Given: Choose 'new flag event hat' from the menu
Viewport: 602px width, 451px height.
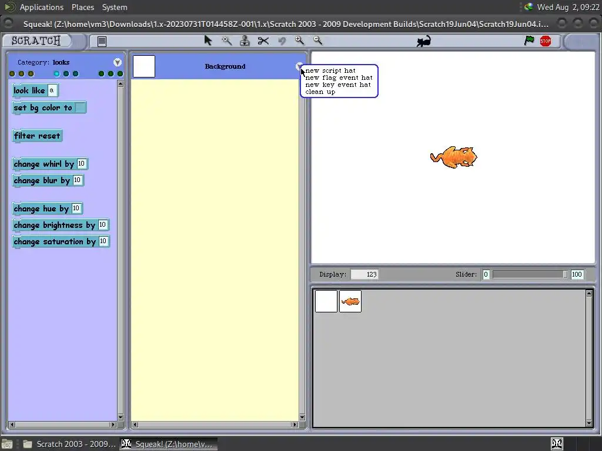Looking at the screenshot, I should [x=339, y=78].
